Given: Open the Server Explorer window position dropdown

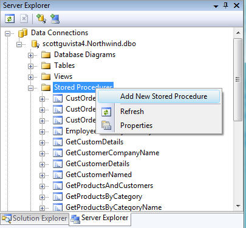Looking at the screenshot, I should (x=216, y=6).
